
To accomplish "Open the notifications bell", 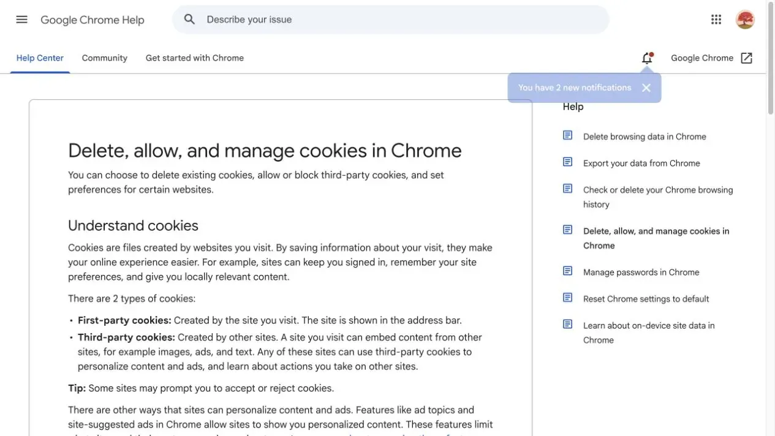I will (647, 58).
